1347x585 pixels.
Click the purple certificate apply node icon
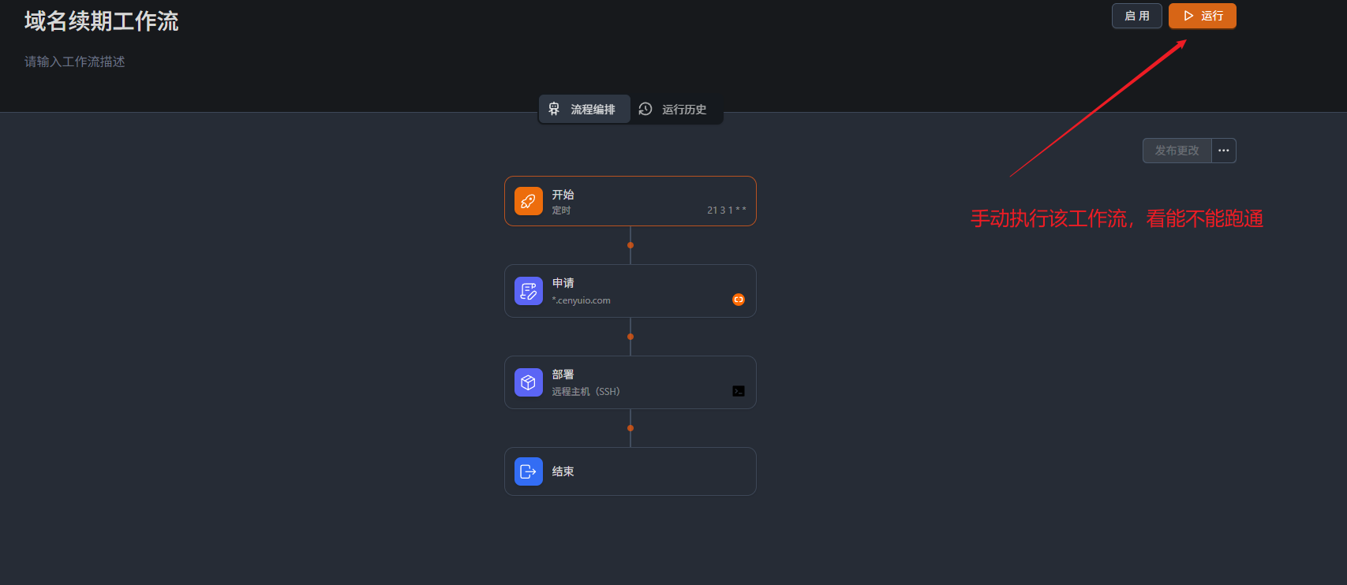coord(529,291)
